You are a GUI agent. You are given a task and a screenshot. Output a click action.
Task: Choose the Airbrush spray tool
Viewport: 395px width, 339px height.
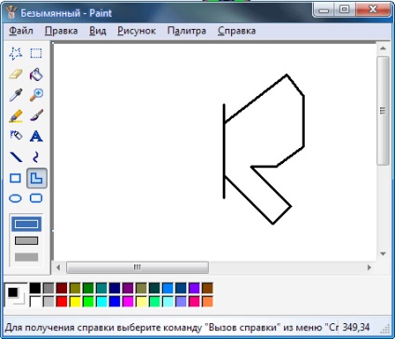tap(16, 136)
